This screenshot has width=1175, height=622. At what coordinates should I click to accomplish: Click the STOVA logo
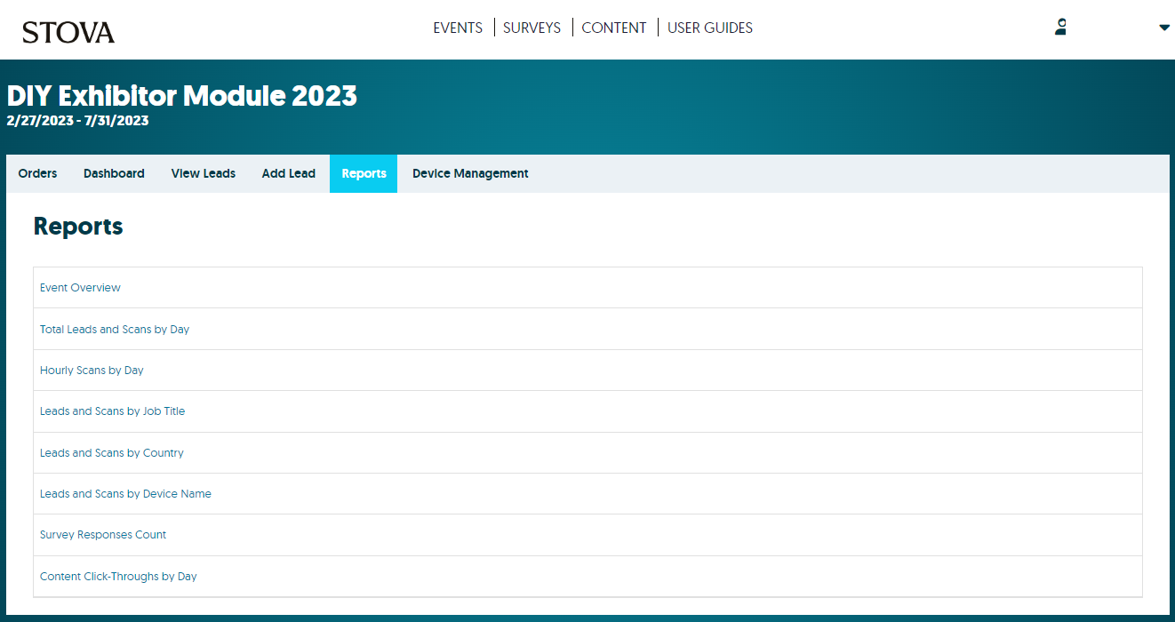pyautogui.click(x=68, y=30)
